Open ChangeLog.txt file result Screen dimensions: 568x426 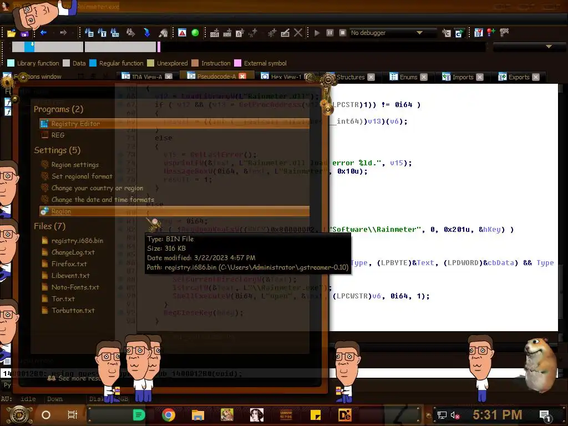73,252
